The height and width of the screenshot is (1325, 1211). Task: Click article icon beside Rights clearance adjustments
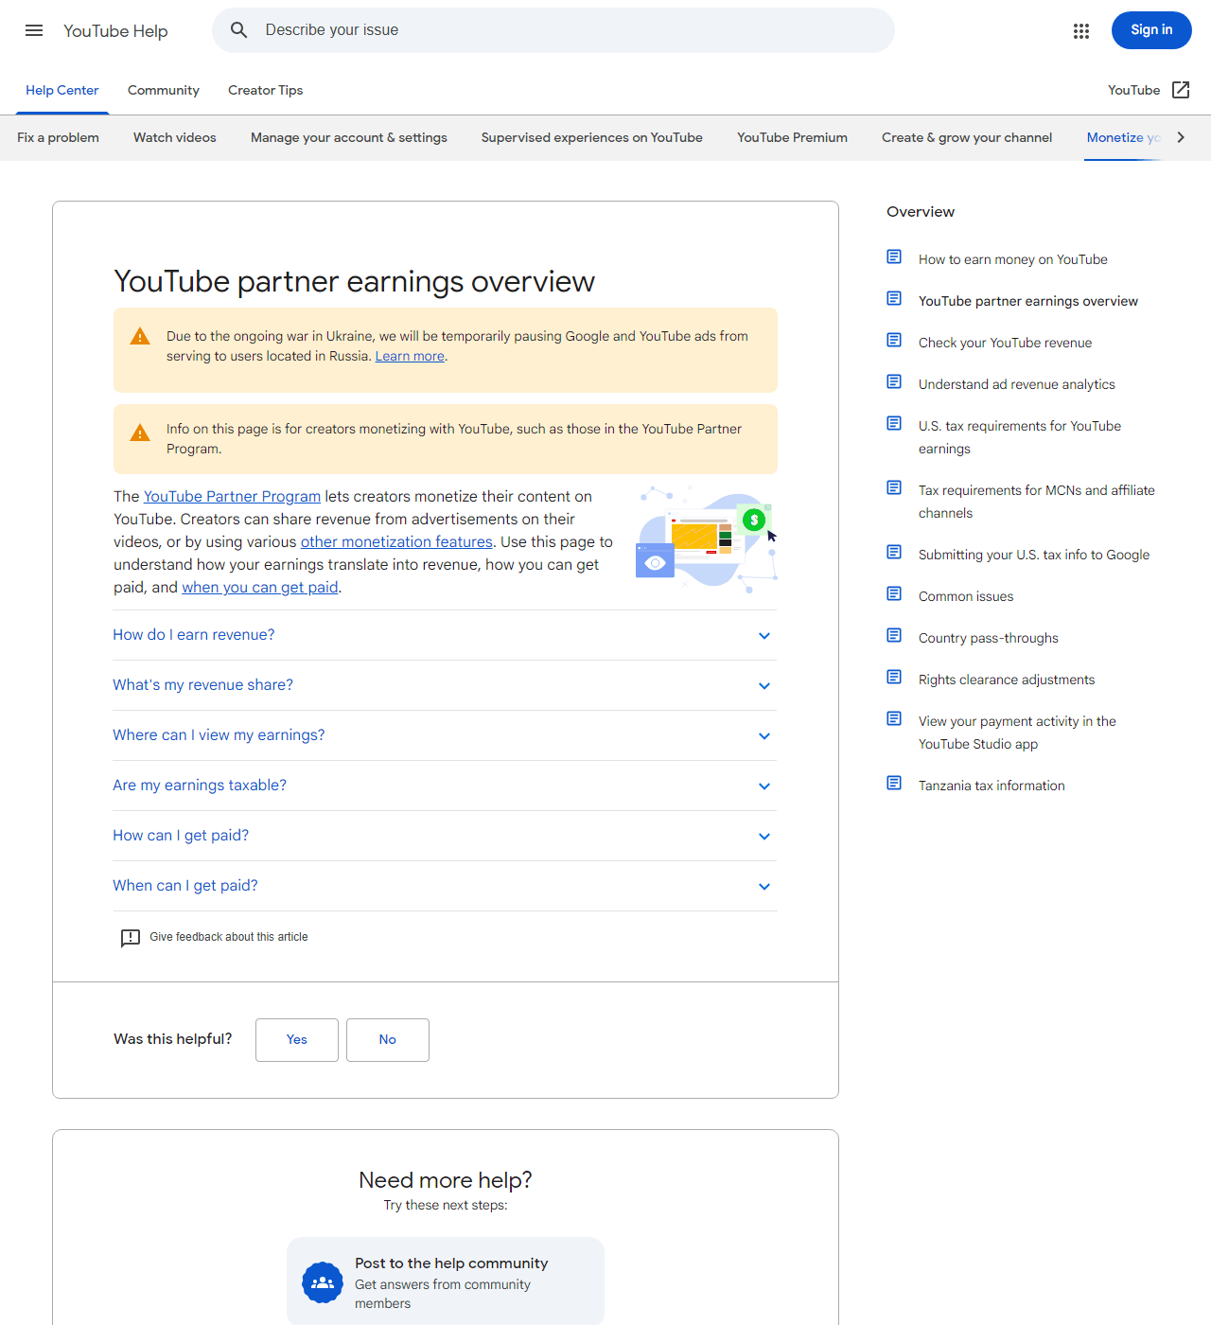894,677
